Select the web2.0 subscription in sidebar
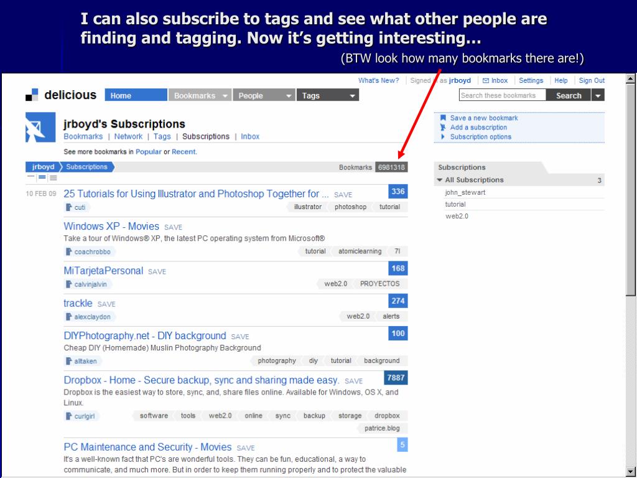This screenshot has width=637, height=478. [x=457, y=216]
